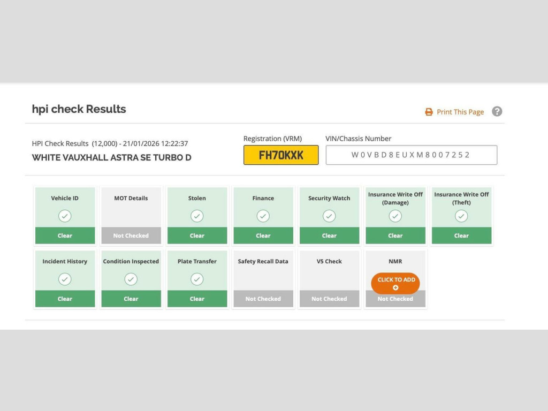548x411 pixels.
Task: Click the Insurance Write Off (Damage) Clear bar
Action: (395, 235)
